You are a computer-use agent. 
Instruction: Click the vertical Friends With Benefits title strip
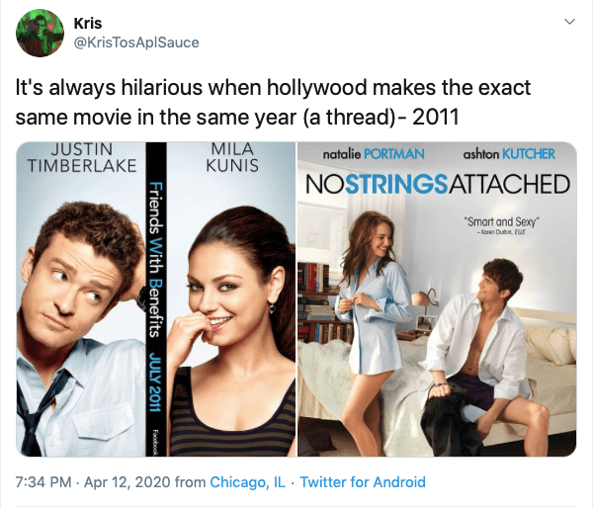[x=156, y=299]
